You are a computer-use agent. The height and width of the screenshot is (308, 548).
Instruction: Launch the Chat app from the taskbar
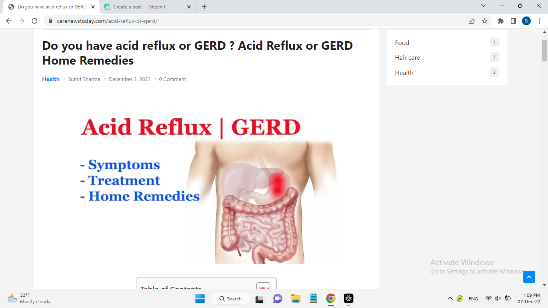[277, 299]
